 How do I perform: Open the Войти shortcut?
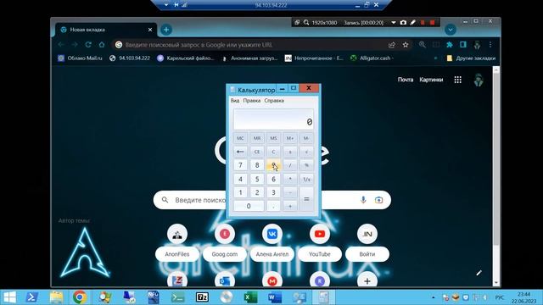click(367, 242)
